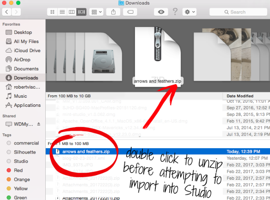Sort by Date Modified column header

point(240,96)
